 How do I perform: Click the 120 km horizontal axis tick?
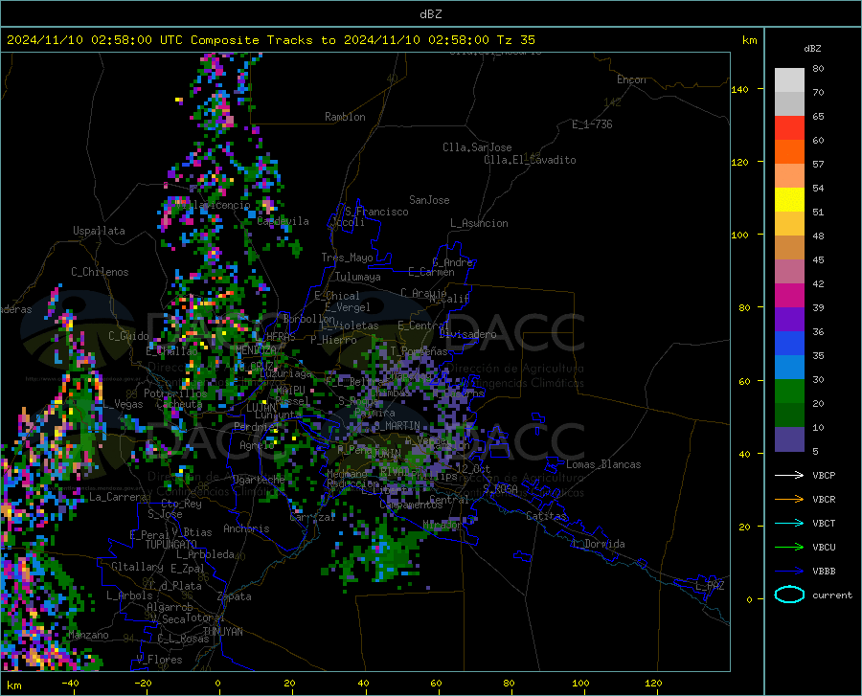[x=653, y=683]
